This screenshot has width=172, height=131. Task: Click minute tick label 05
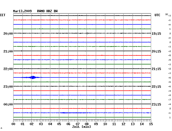tap(59, 124)
